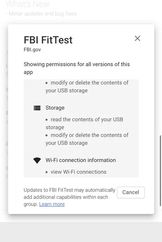Click the FBI FitTest dialog title
Viewport: 162px width, 242px height.
pos(48,40)
